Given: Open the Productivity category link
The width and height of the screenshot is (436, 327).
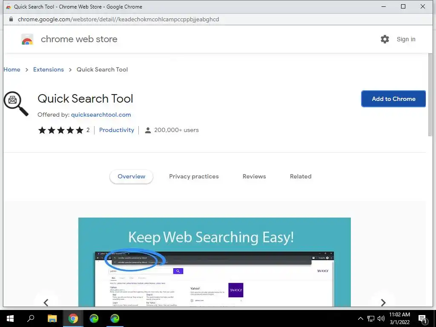Looking at the screenshot, I should [x=117, y=130].
